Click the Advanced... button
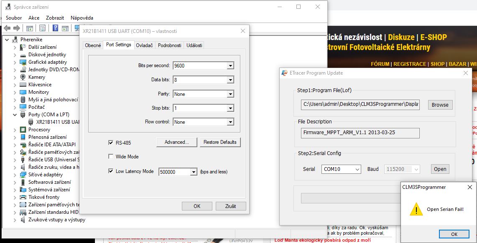The width and height of the screenshot is (477, 243). [x=177, y=142]
